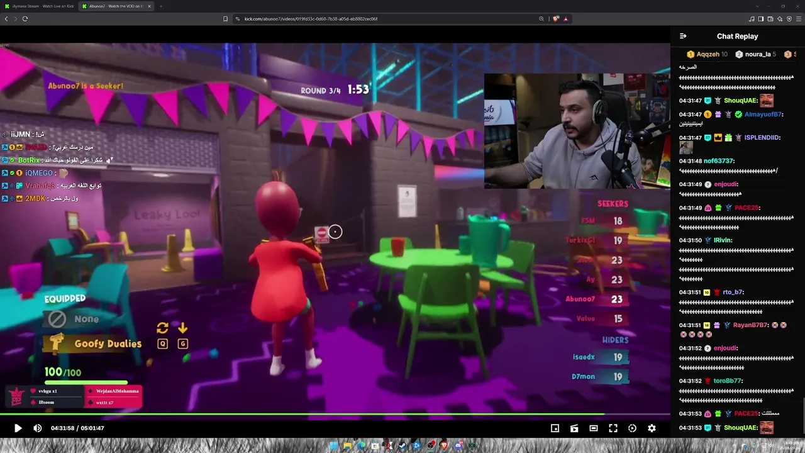The height and width of the screenshot is (453, 805).
Task: Switch to the iAymanx Stream browser tab
Action: coord(38,6)
